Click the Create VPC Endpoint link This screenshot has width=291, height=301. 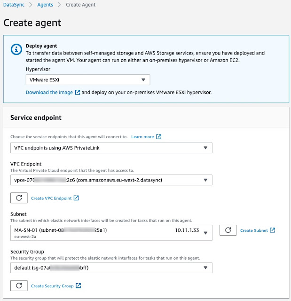51,198
